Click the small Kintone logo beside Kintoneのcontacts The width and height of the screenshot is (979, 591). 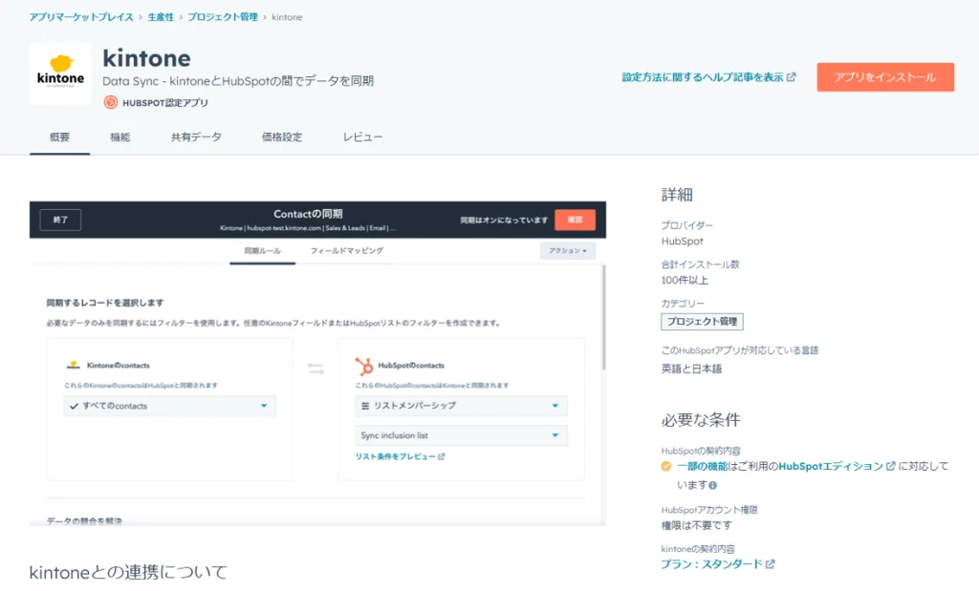(x=73, y=366)
